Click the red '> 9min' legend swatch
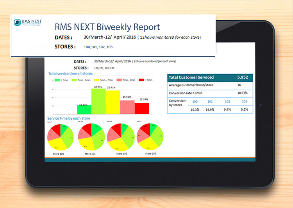This screenshot has height=208, width=293. 141,80
